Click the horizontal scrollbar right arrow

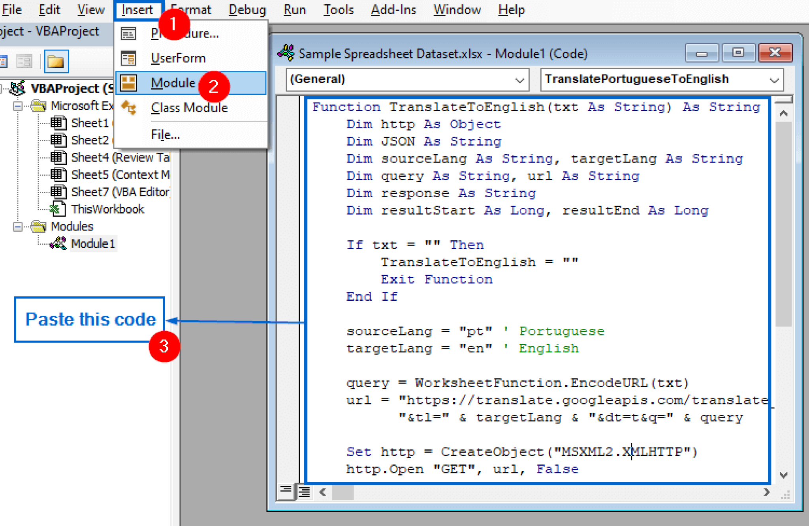point(766,492)
